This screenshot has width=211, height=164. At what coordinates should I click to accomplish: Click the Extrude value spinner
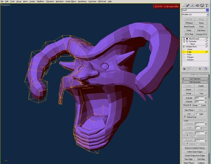[x=206, y=98]
